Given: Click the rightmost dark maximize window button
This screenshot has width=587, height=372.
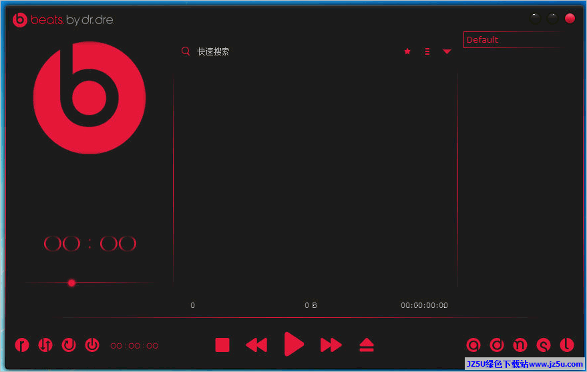Looking at the screenshot, I should [552, 18].
